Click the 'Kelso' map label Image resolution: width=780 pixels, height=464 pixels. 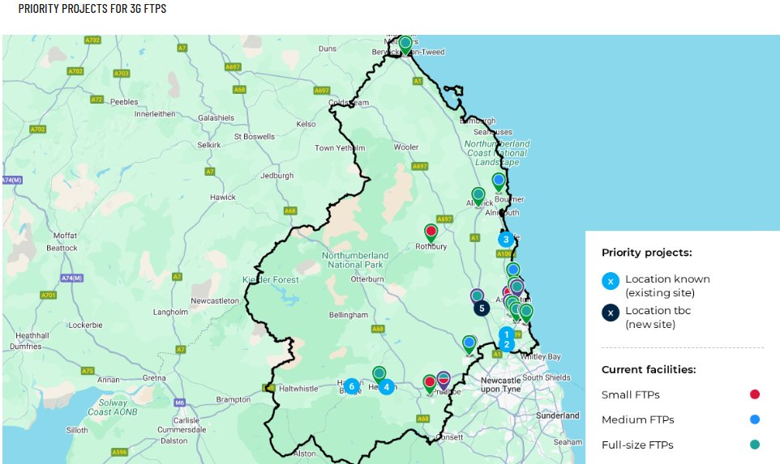tap(306, 124)
